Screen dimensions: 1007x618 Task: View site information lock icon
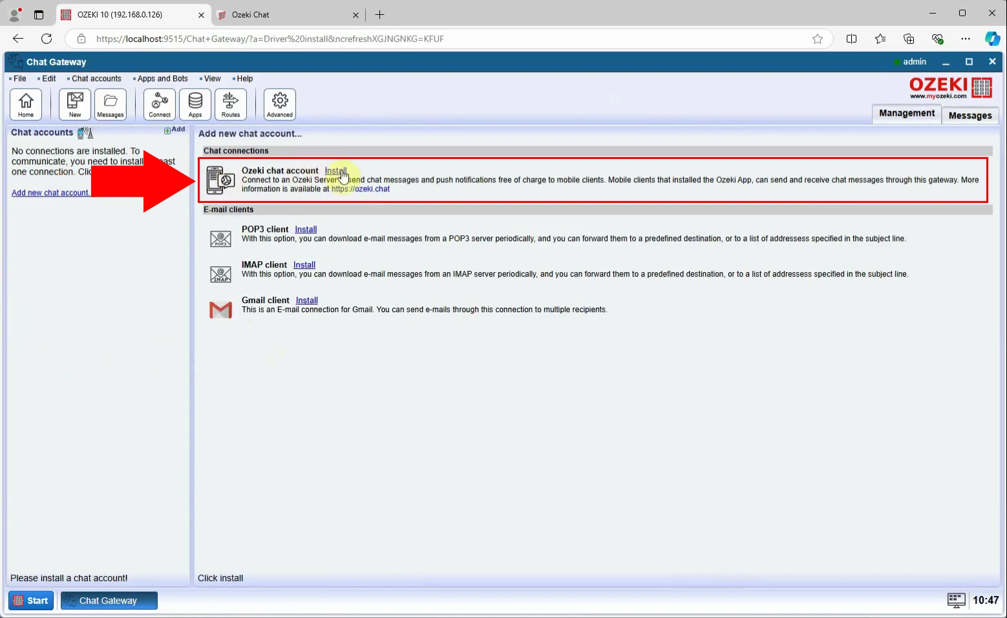point(81,39)
